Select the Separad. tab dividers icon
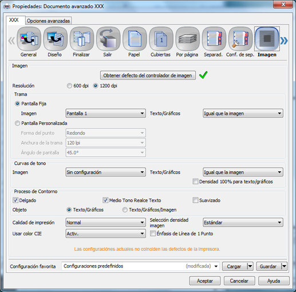This screenshot has width=296, height=292. tap(214, 39)
